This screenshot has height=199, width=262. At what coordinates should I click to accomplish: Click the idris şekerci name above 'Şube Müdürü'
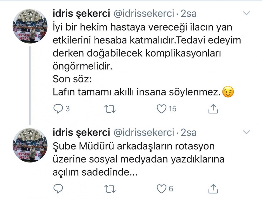click(81, 132)
